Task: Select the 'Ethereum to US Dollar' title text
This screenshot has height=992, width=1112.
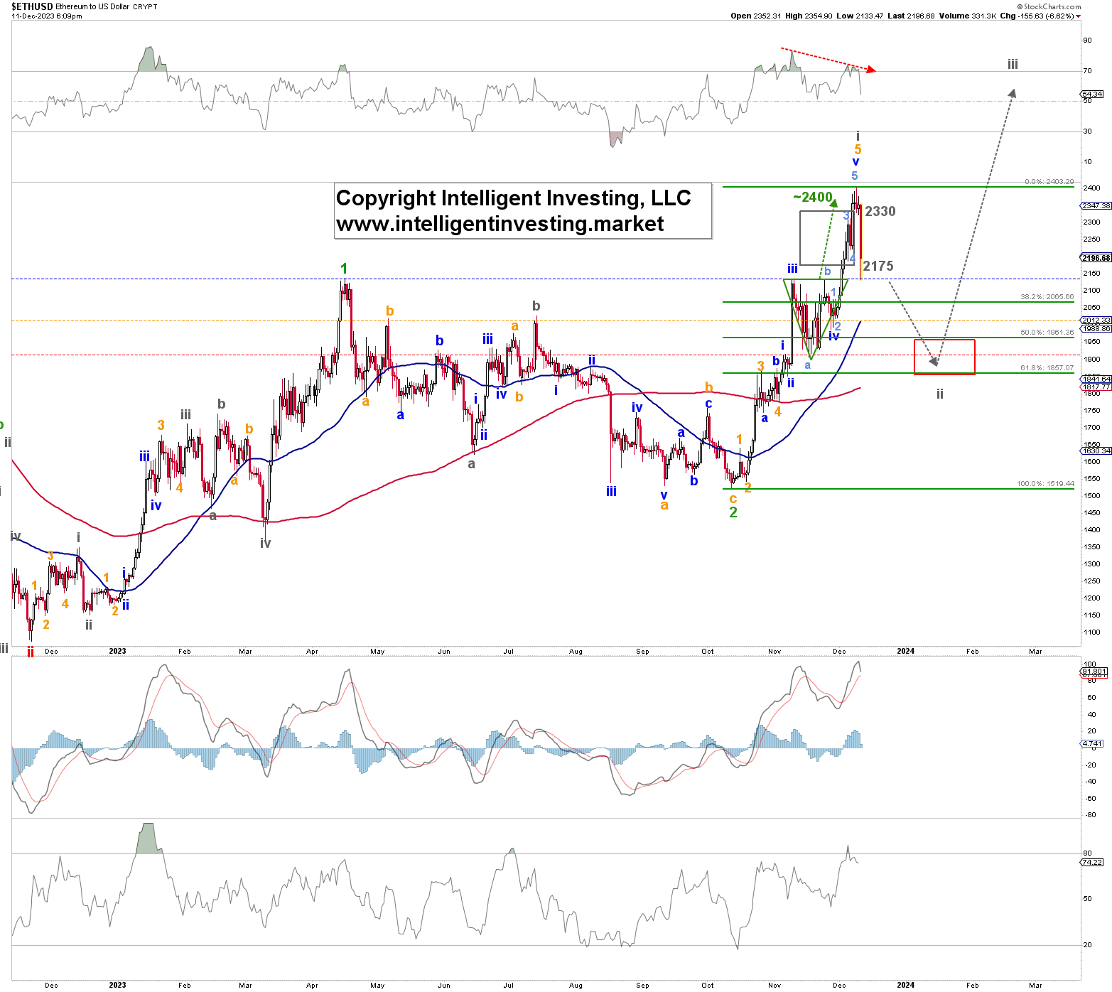Action: pos(91,6)
